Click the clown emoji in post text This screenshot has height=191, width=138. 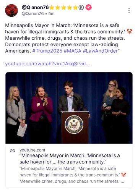(130, 32)
